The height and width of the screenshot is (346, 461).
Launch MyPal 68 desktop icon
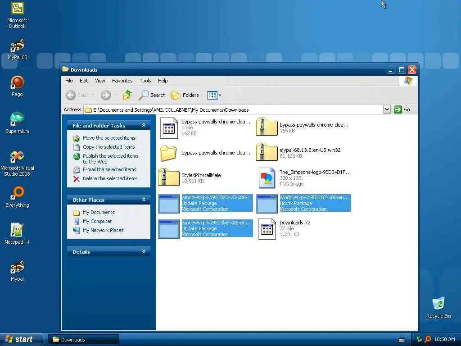[x=17, y=49]
